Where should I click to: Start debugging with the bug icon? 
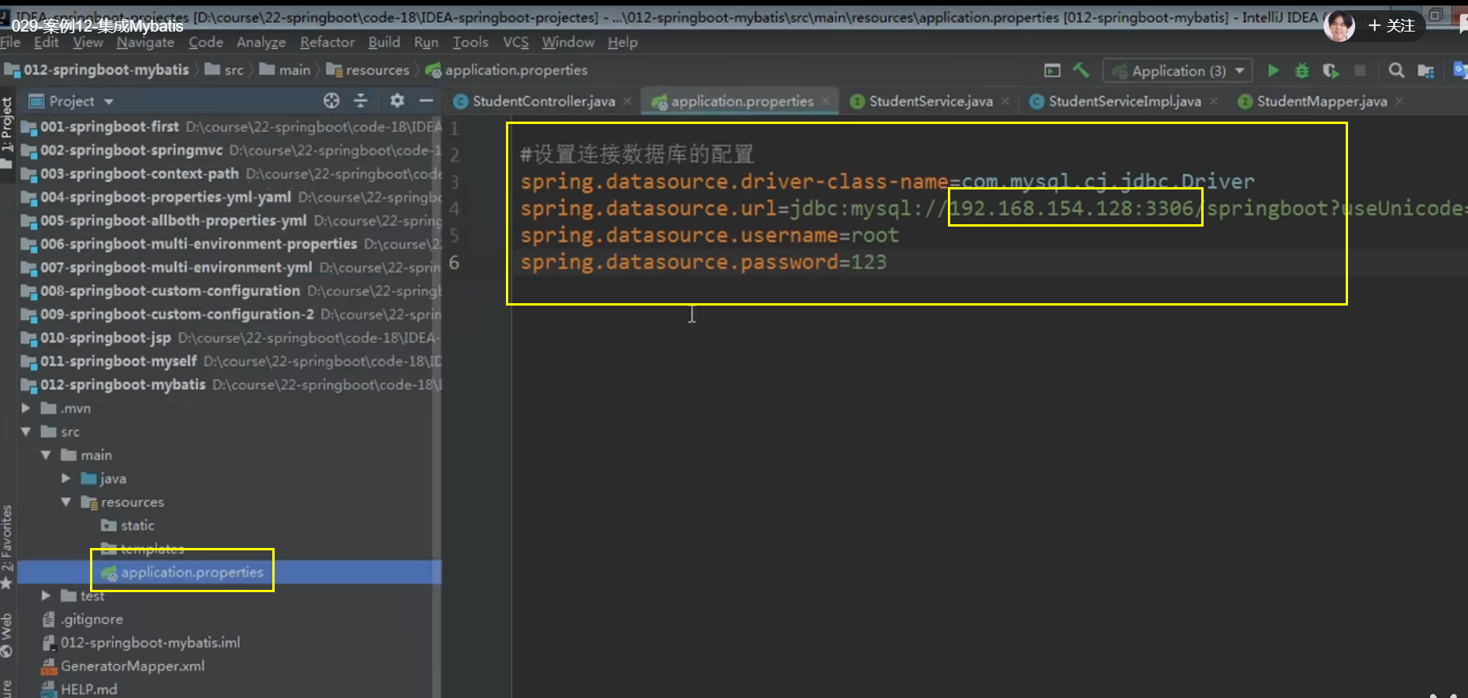tap(1302, 71)
